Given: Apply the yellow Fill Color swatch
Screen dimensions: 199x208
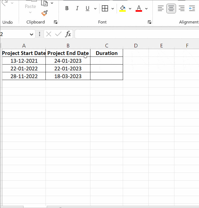Looking at the screenshot, I should 123,9.
